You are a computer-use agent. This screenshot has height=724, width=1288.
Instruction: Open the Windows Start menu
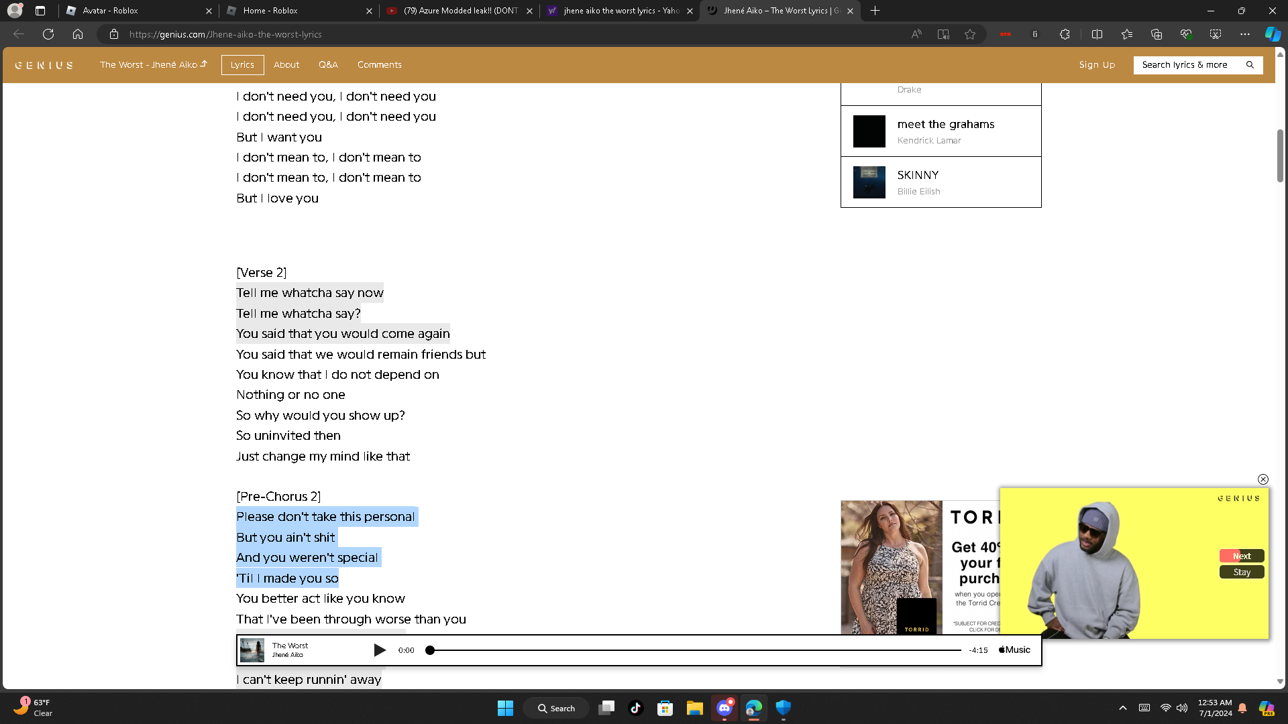pos(505,708)
